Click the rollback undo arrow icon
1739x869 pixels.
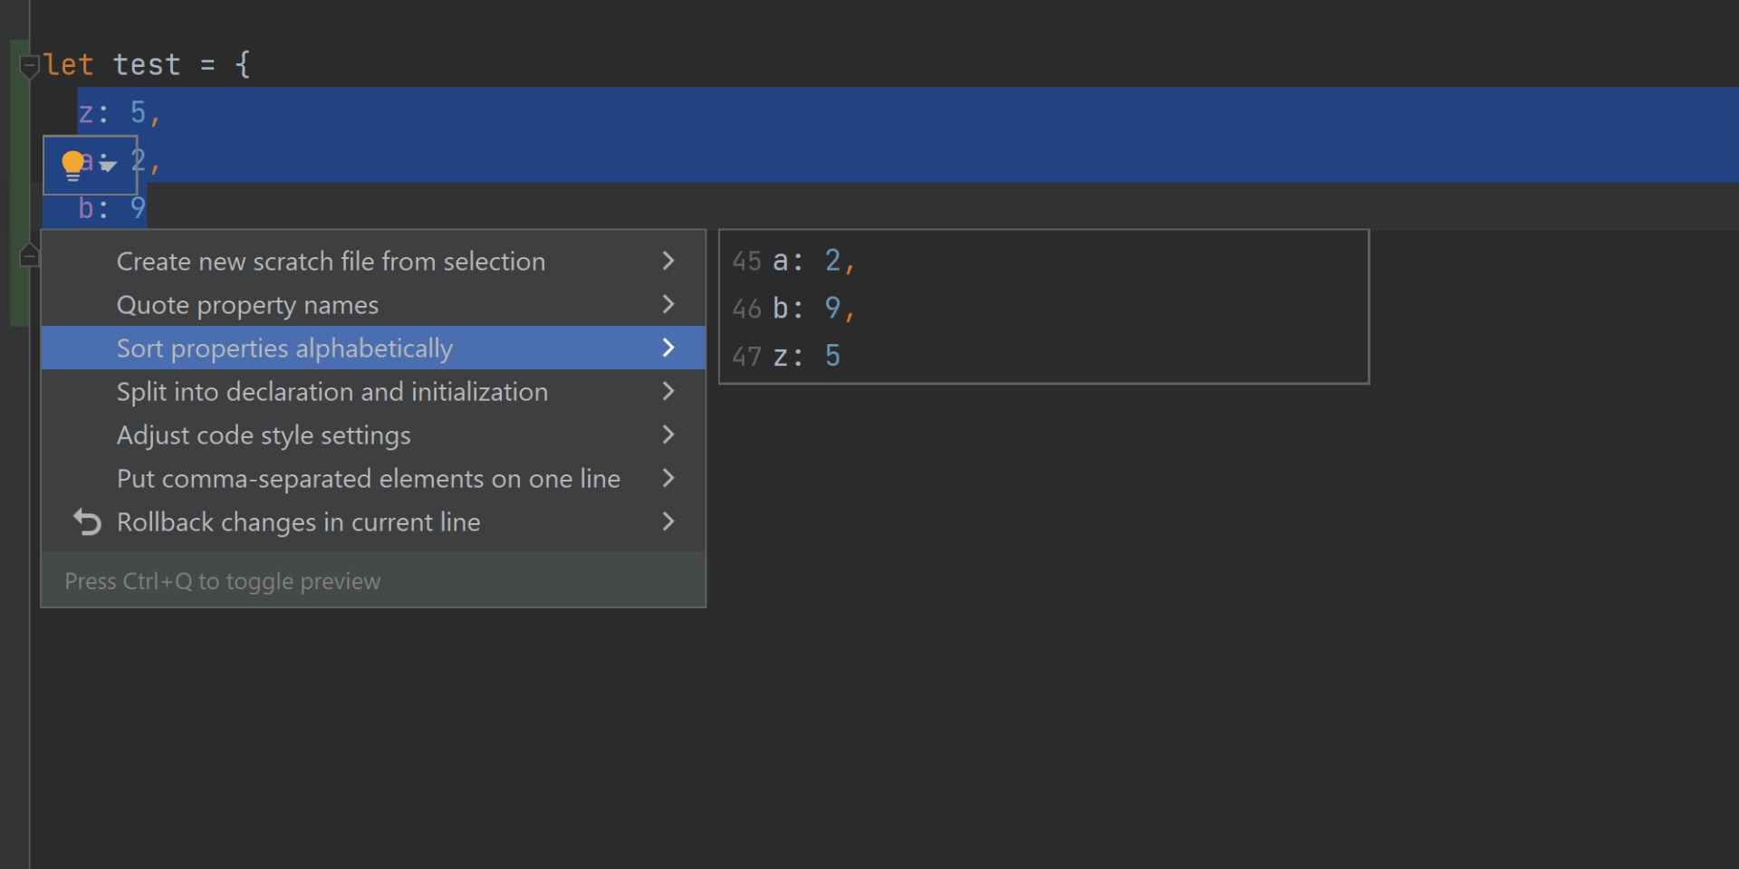(87, 522)
